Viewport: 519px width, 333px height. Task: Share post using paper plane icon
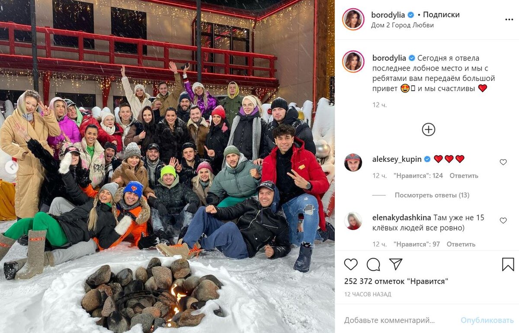396,264
